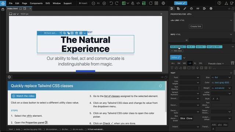The height and width of the screenshot is (132, 235).
Task: Open the Components menu
Action: [36, 3]
